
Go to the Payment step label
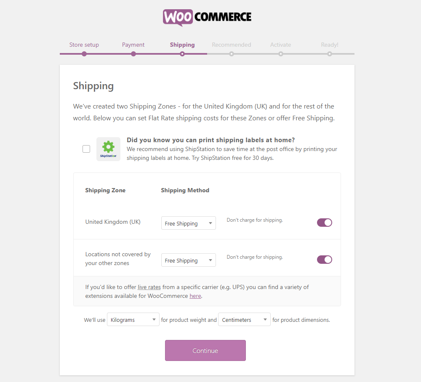pos(133,45)
